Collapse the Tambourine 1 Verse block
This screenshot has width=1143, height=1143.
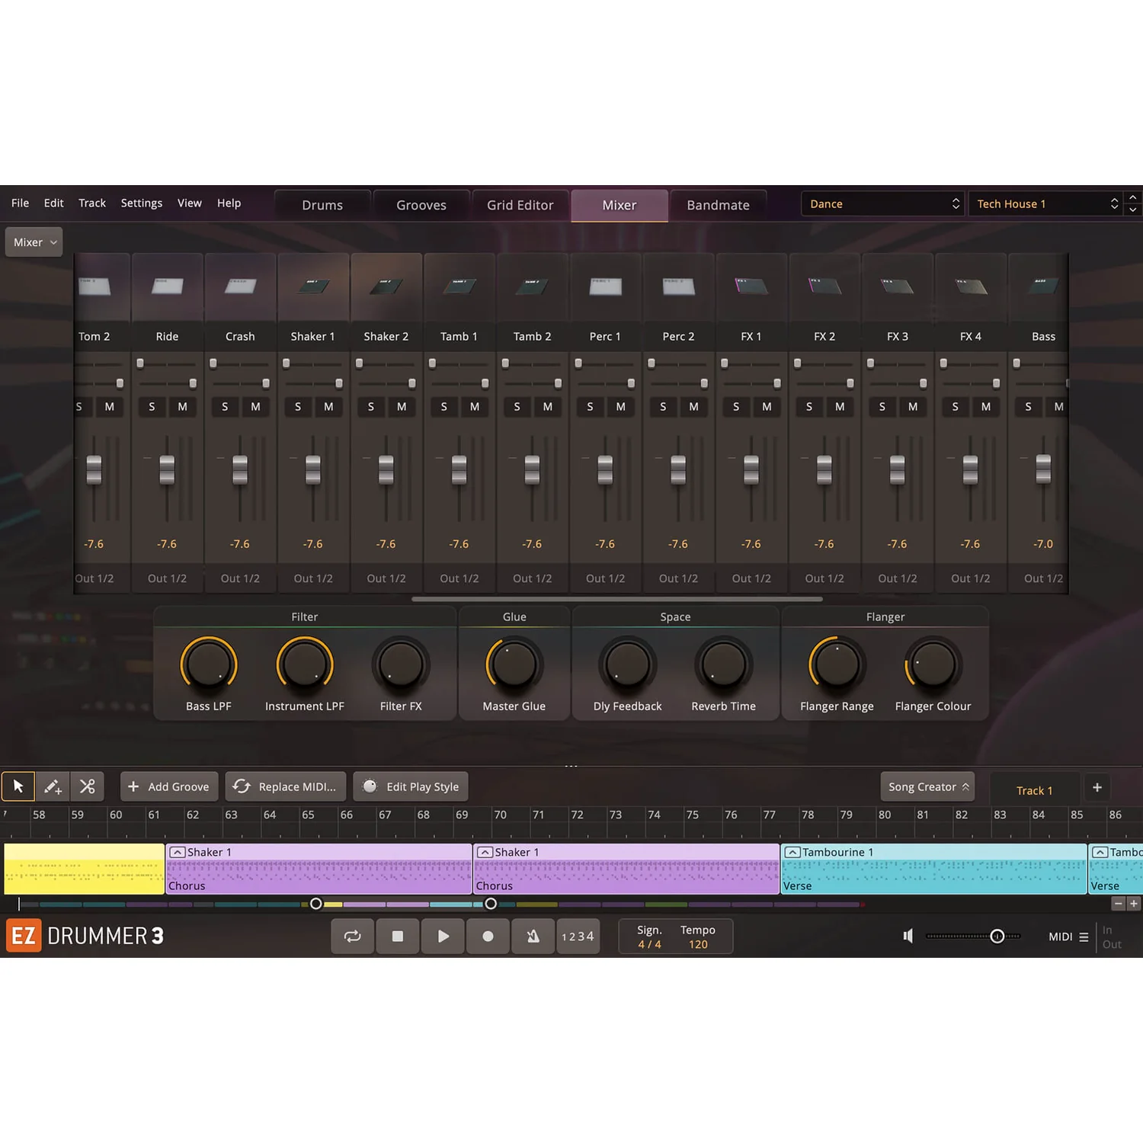pos(792,852)
